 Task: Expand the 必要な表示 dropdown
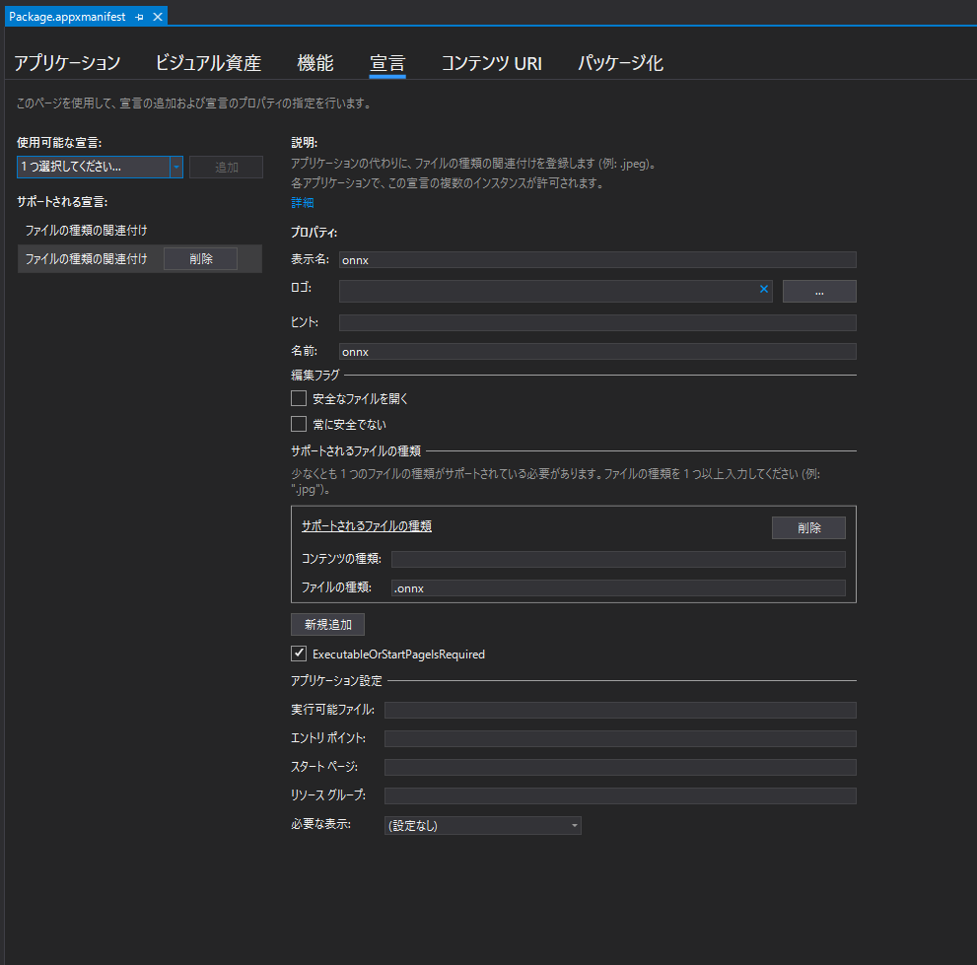point(483,825)
